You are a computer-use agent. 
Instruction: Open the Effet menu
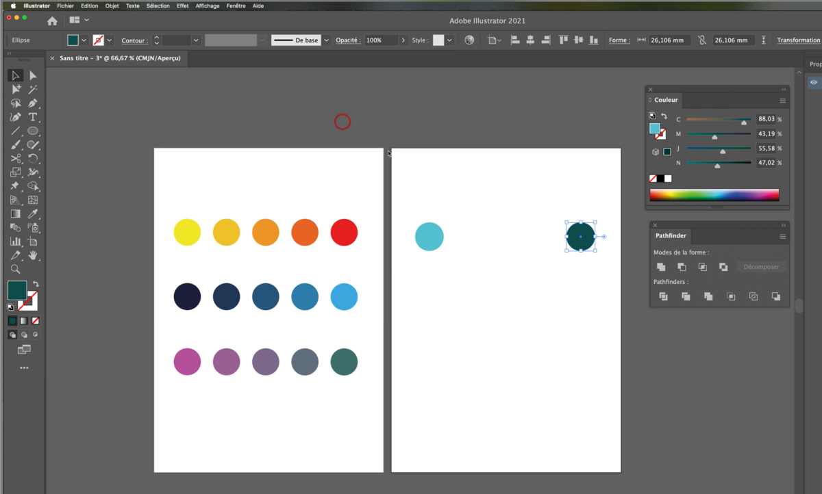pyautogui.click(x=183, y=5)
